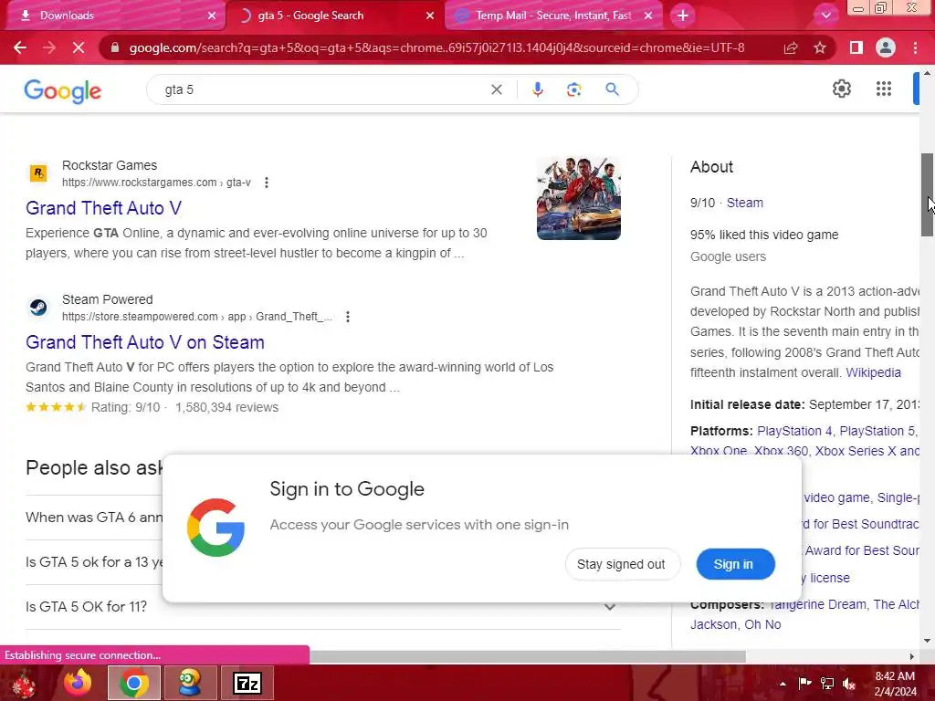Image resolution: width=935 pixels, height=701 pixels.
Task: Switch to the gta 5 Google Search tab
Action: (335, 16)
